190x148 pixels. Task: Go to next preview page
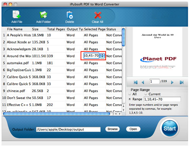[172, 82]
